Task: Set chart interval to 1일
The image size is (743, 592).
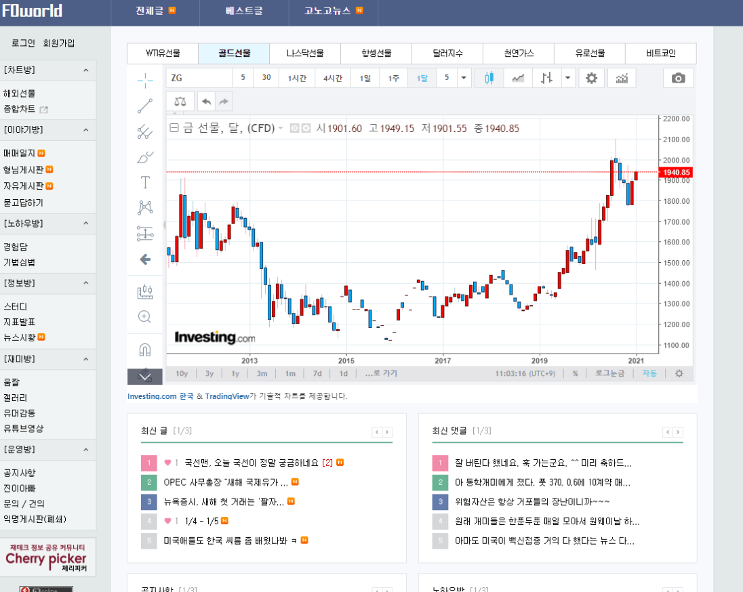Action: pyautogui.click(x=365, y=78)
